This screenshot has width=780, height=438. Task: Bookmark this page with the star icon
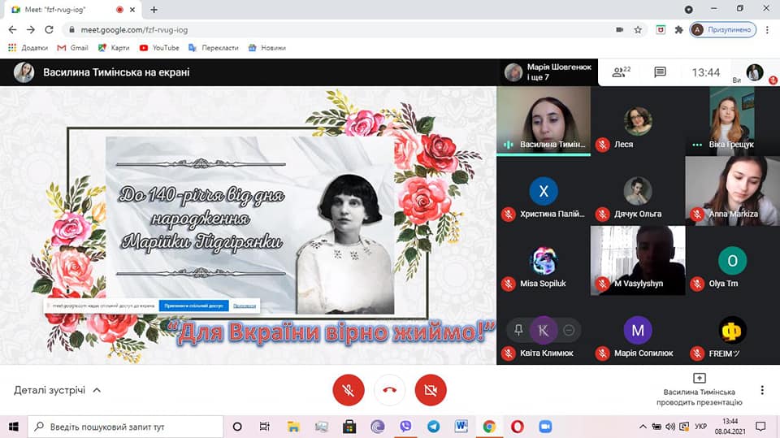(x=638, y=30)
